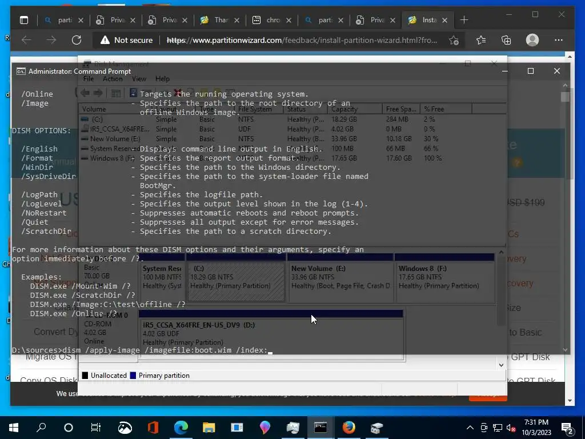This screenshot has width=585, height=439.
Task: Show hidden tray icons chevron
Action: (x=470, y=428)
